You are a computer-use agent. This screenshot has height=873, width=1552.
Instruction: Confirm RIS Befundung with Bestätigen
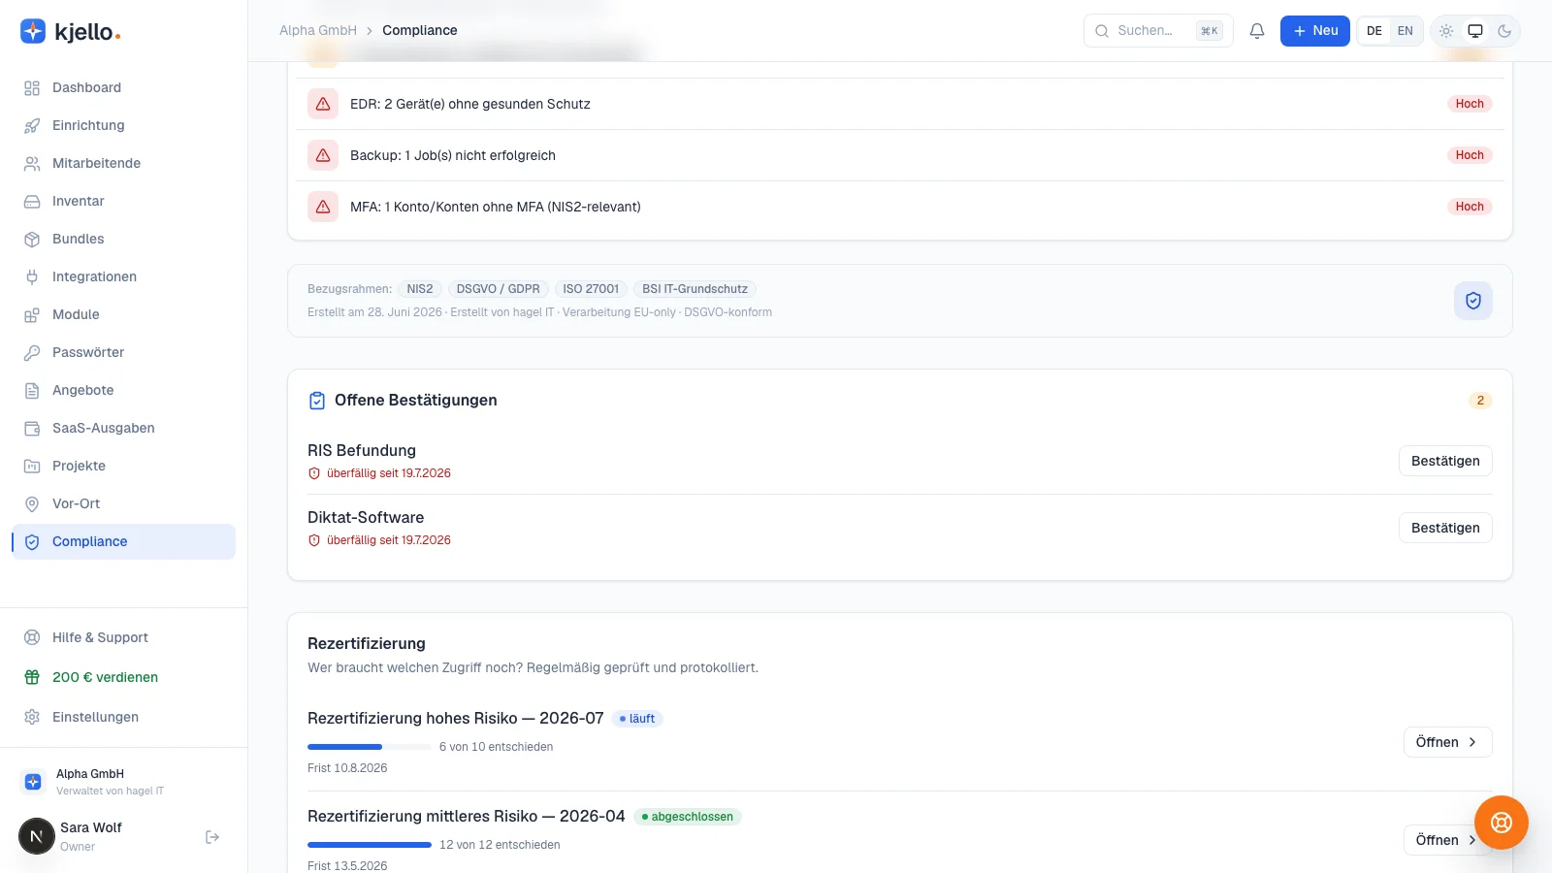pyautogui.click(x=1445, y=461)
